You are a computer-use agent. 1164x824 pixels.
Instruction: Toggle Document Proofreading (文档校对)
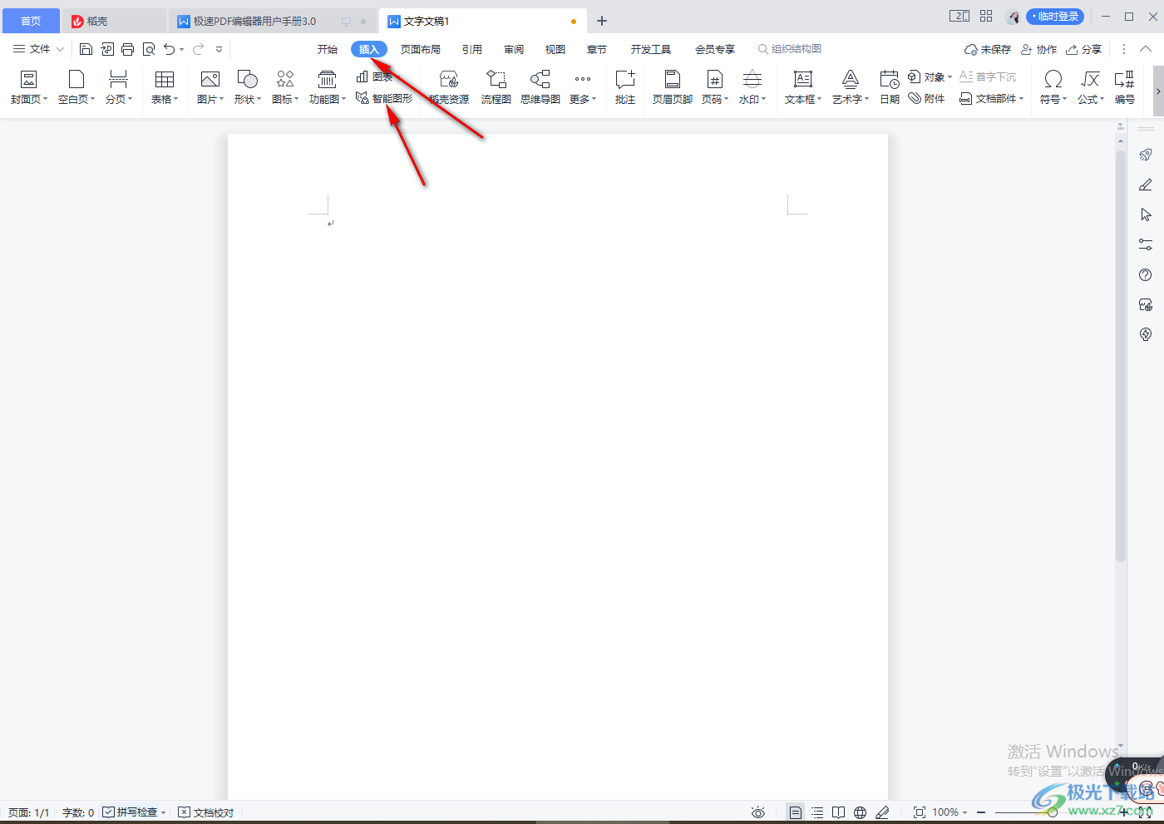pos(206,812)
